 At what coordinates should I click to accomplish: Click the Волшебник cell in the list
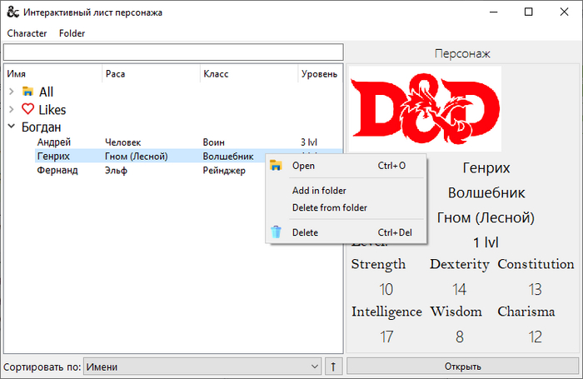228,157
